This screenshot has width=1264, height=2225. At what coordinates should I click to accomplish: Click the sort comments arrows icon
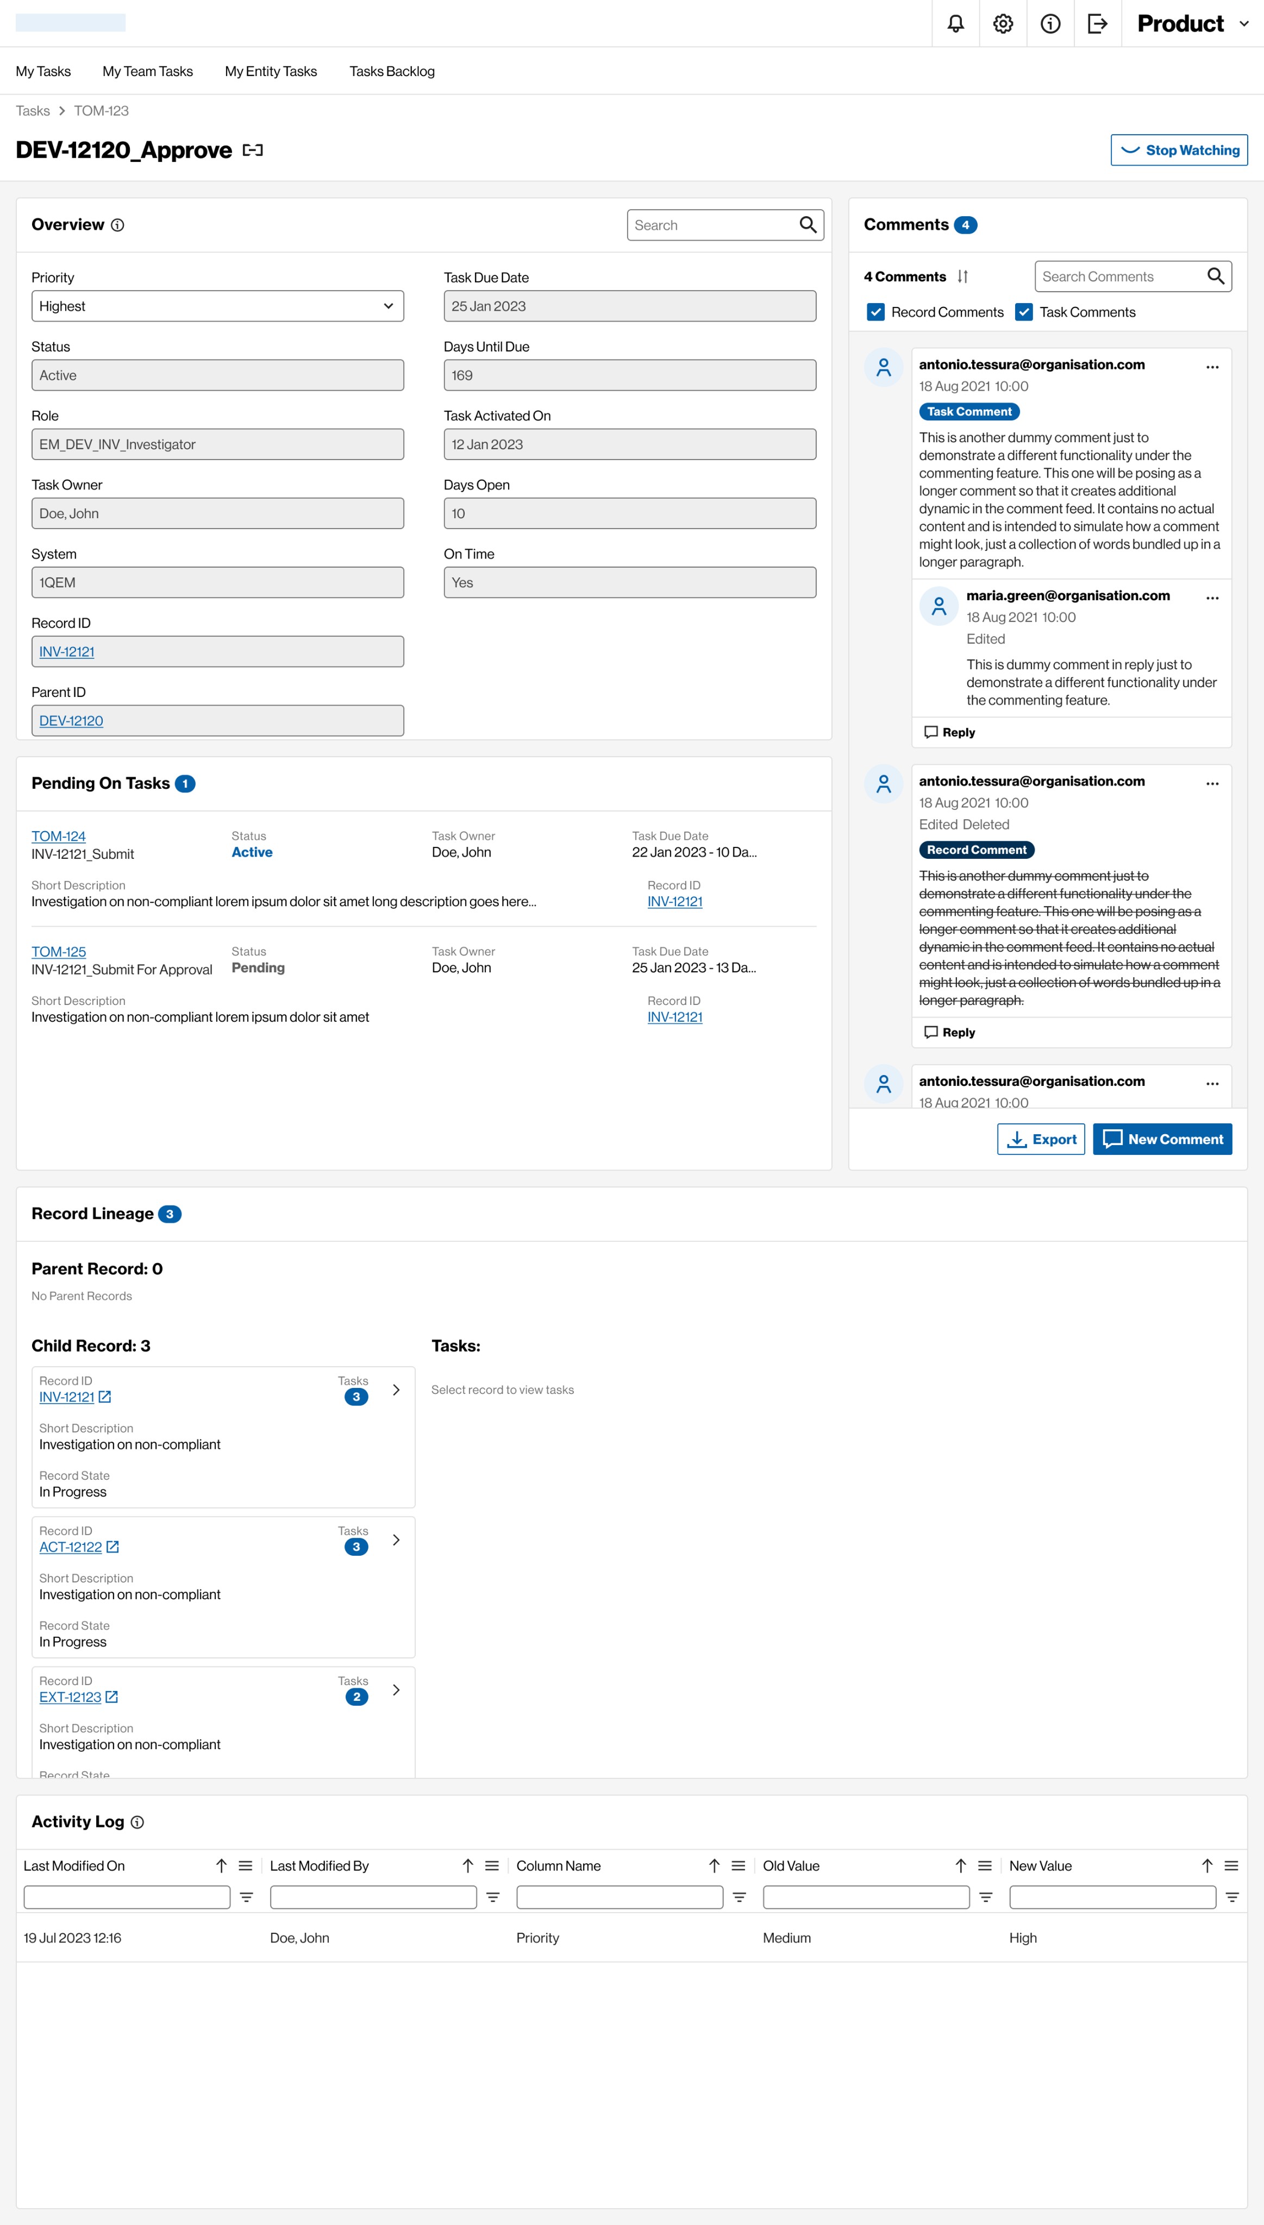point(962,277)
